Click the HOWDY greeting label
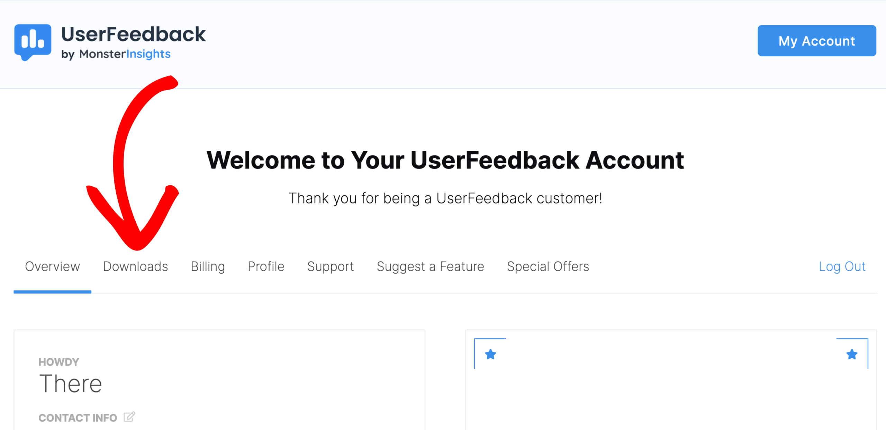886x430 pixels. click(59, 362)
